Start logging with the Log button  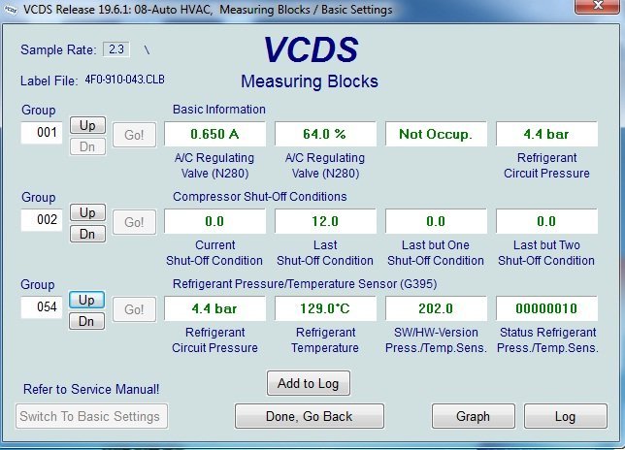(x=565, y=416)
